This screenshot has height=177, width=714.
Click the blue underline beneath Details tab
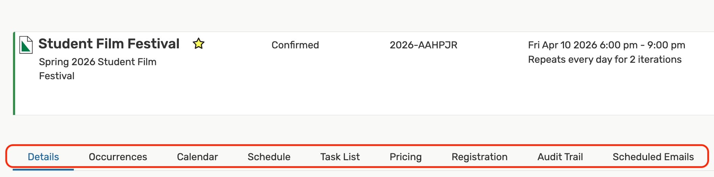[43, 169]
